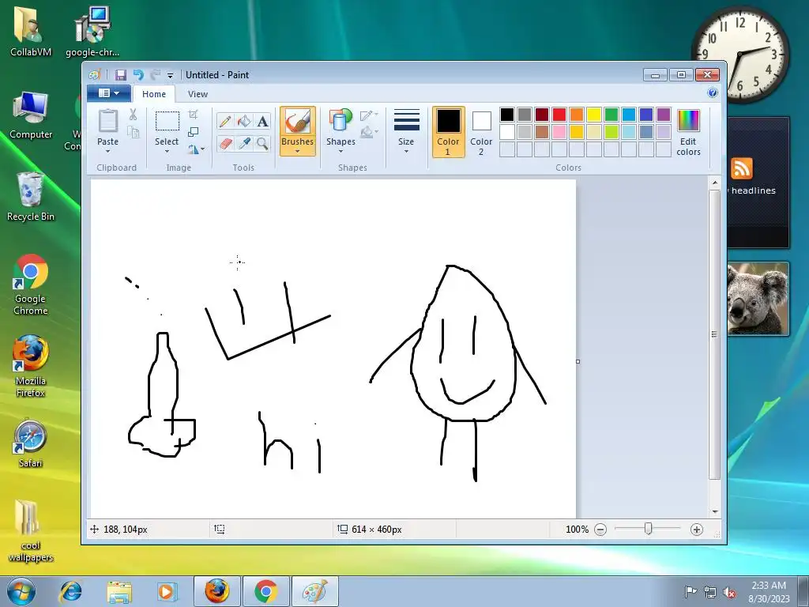Open the cool wallpapers desktop folder
Image resolution: width=809 pixels, height=607 pixels.
(x=31, y=530)
